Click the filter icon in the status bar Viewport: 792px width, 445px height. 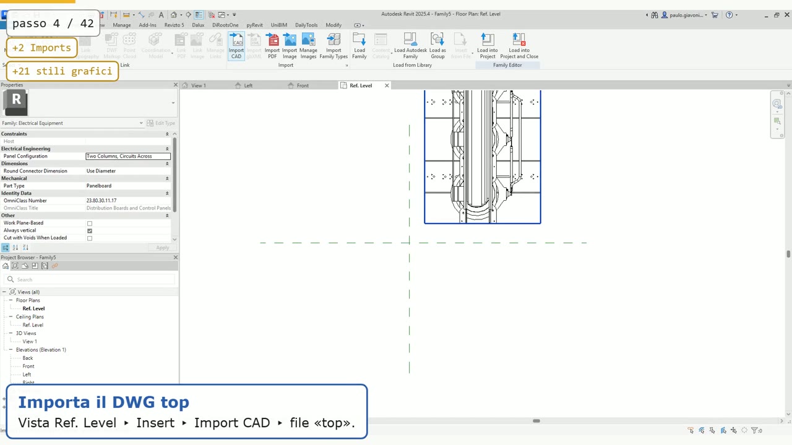pyautogui.click(x=755, y=430)
